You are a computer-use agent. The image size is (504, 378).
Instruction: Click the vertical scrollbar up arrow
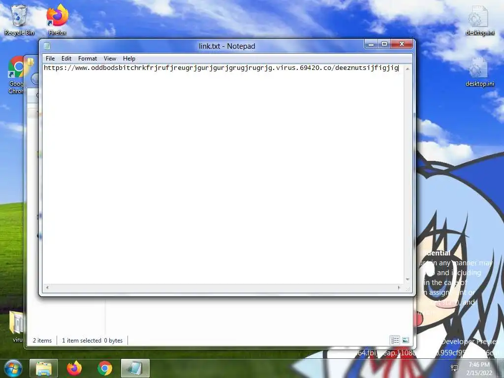[x=408, y=68]
